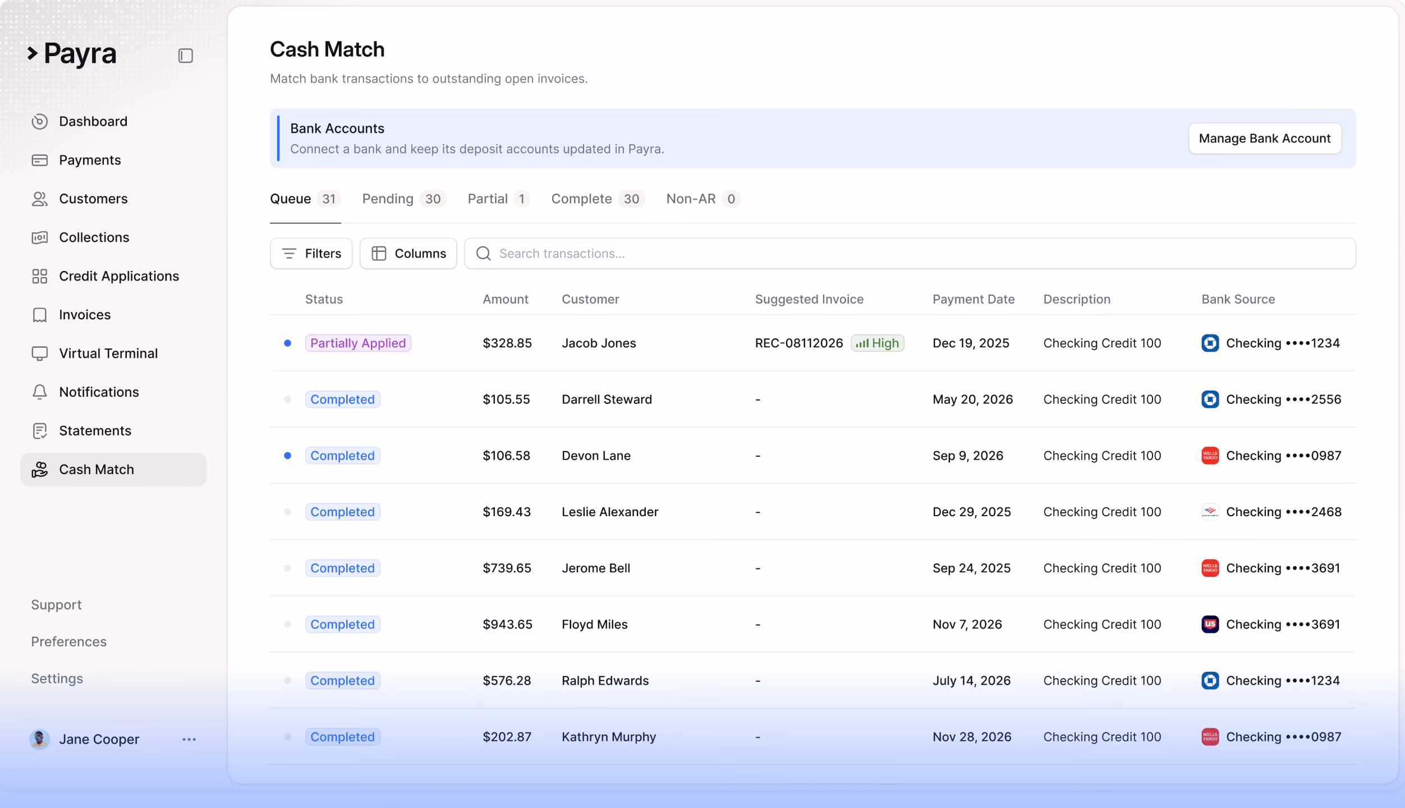Toggle the dot on Kathryn Murphy row
This screenshot has width=1405, height=808.
[287, 737]
